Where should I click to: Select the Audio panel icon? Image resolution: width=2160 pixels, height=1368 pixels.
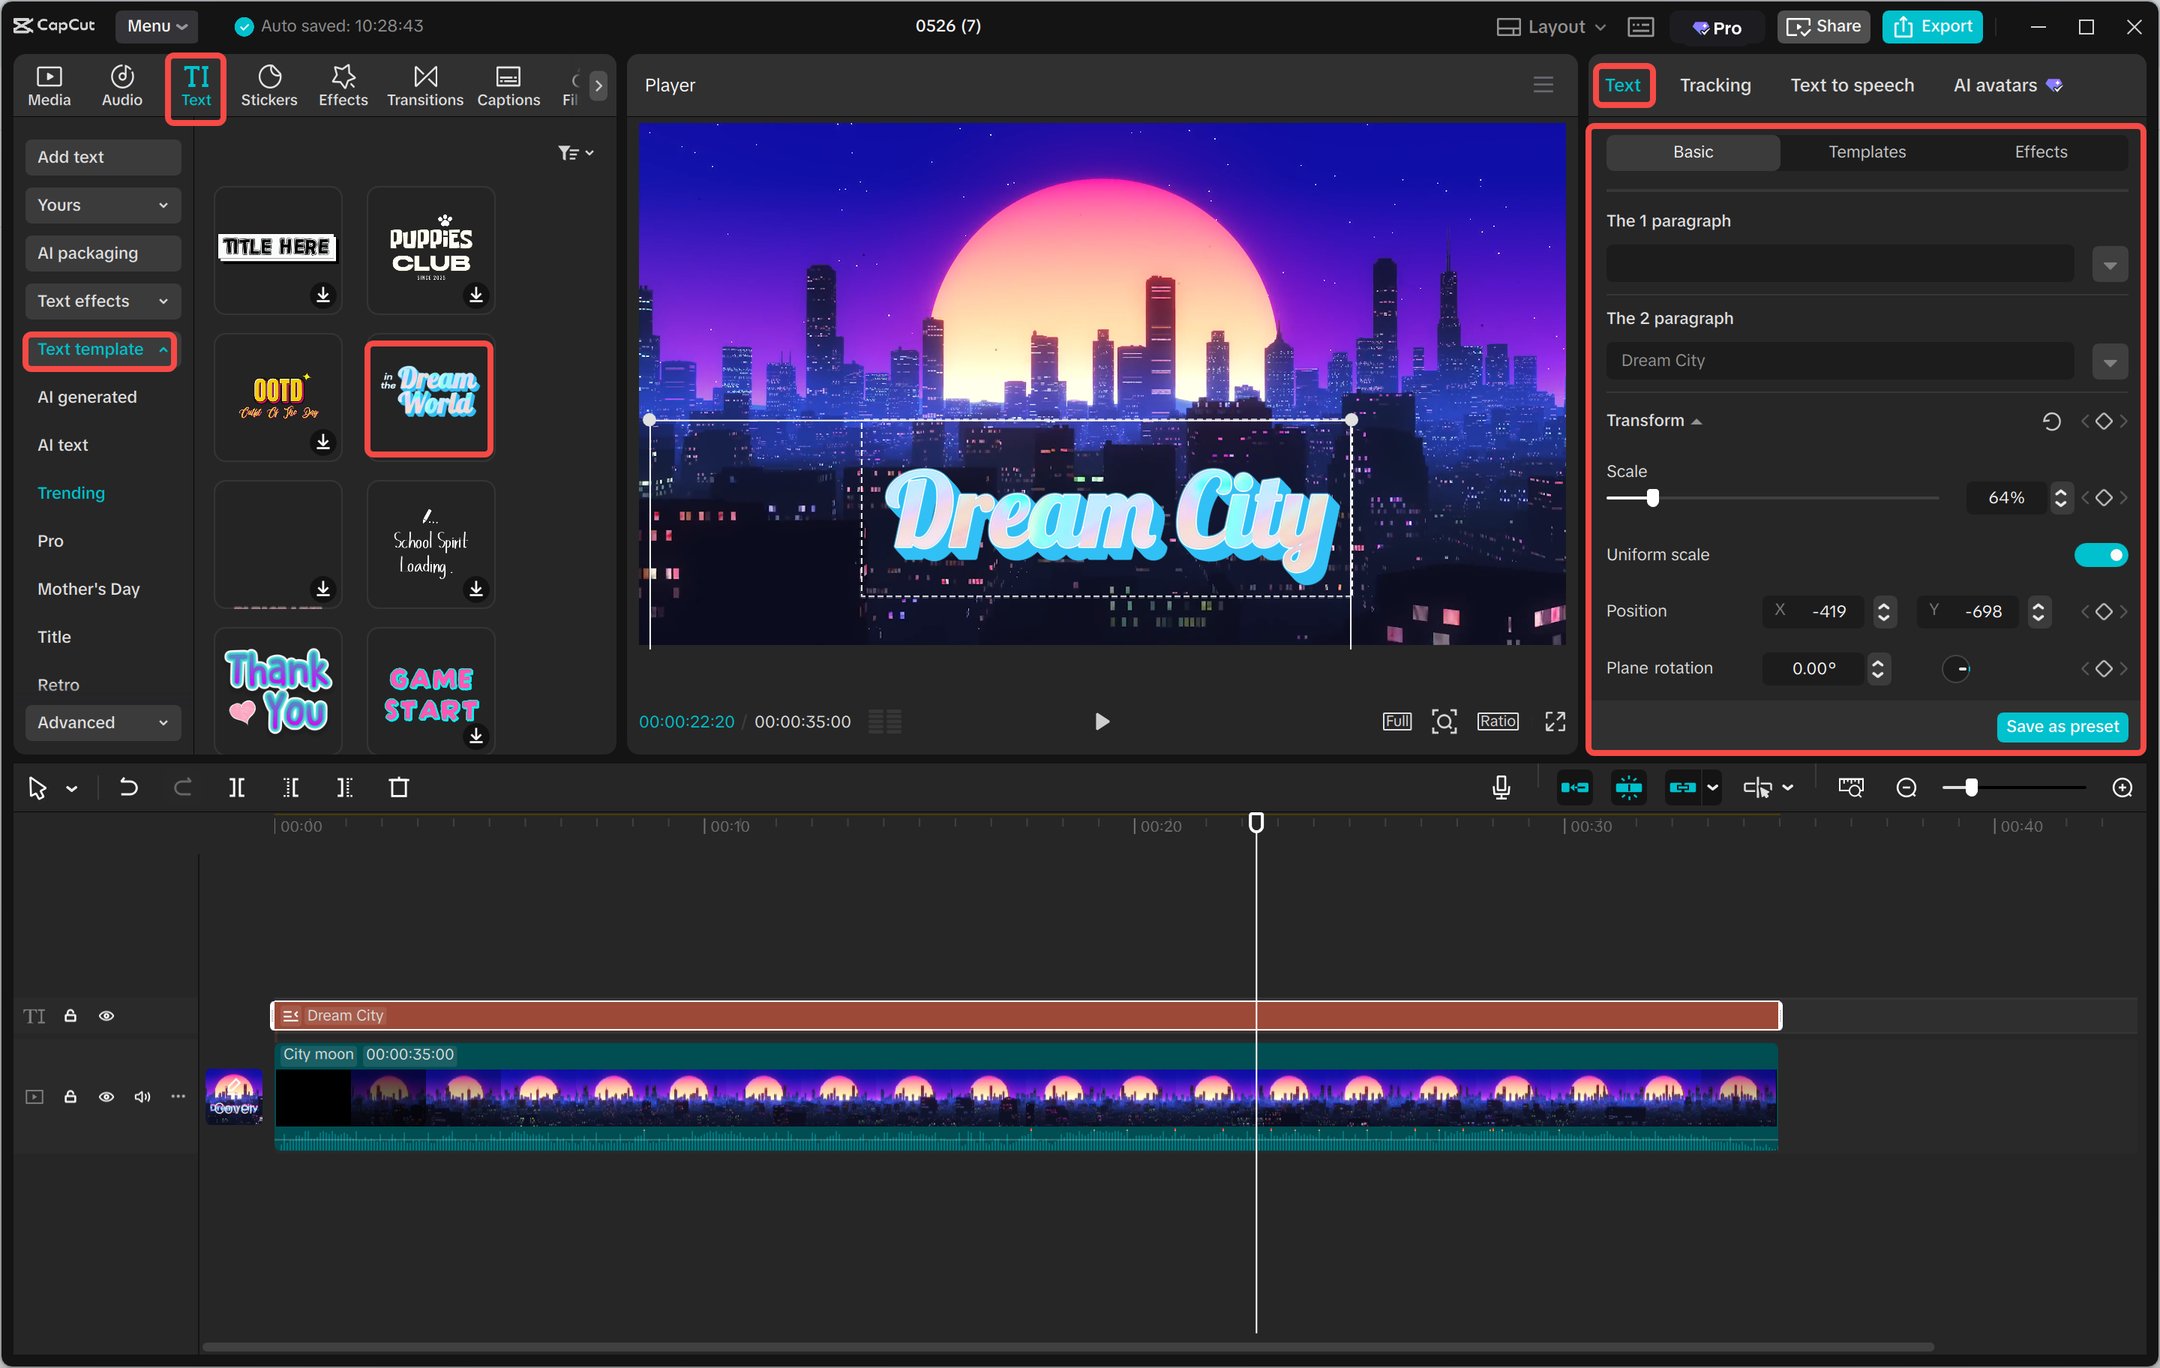121,85
